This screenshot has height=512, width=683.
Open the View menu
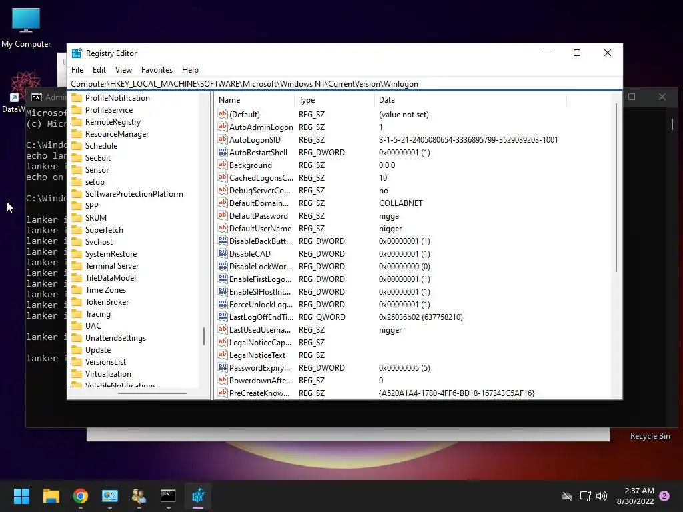(123, 69)
